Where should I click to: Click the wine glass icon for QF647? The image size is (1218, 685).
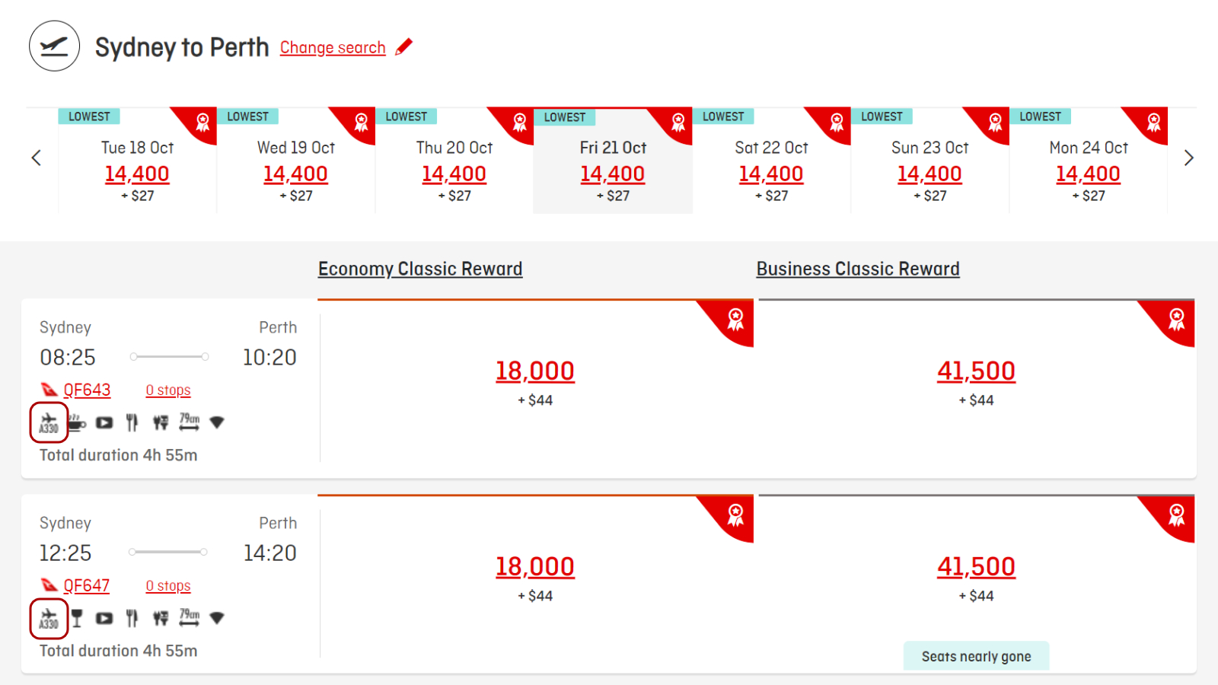[77, 618]
